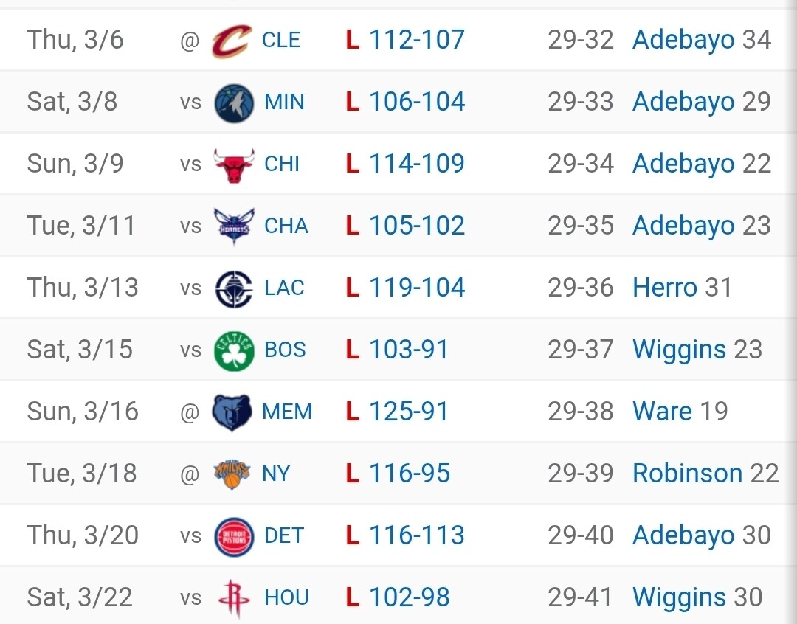Select the MEM team abbreviation link
This screenshot has width=797, height=624.
287,412
